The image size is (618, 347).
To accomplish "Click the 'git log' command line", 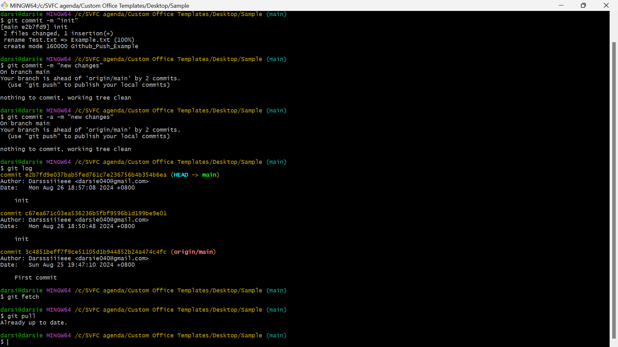I will coord(16,168).
